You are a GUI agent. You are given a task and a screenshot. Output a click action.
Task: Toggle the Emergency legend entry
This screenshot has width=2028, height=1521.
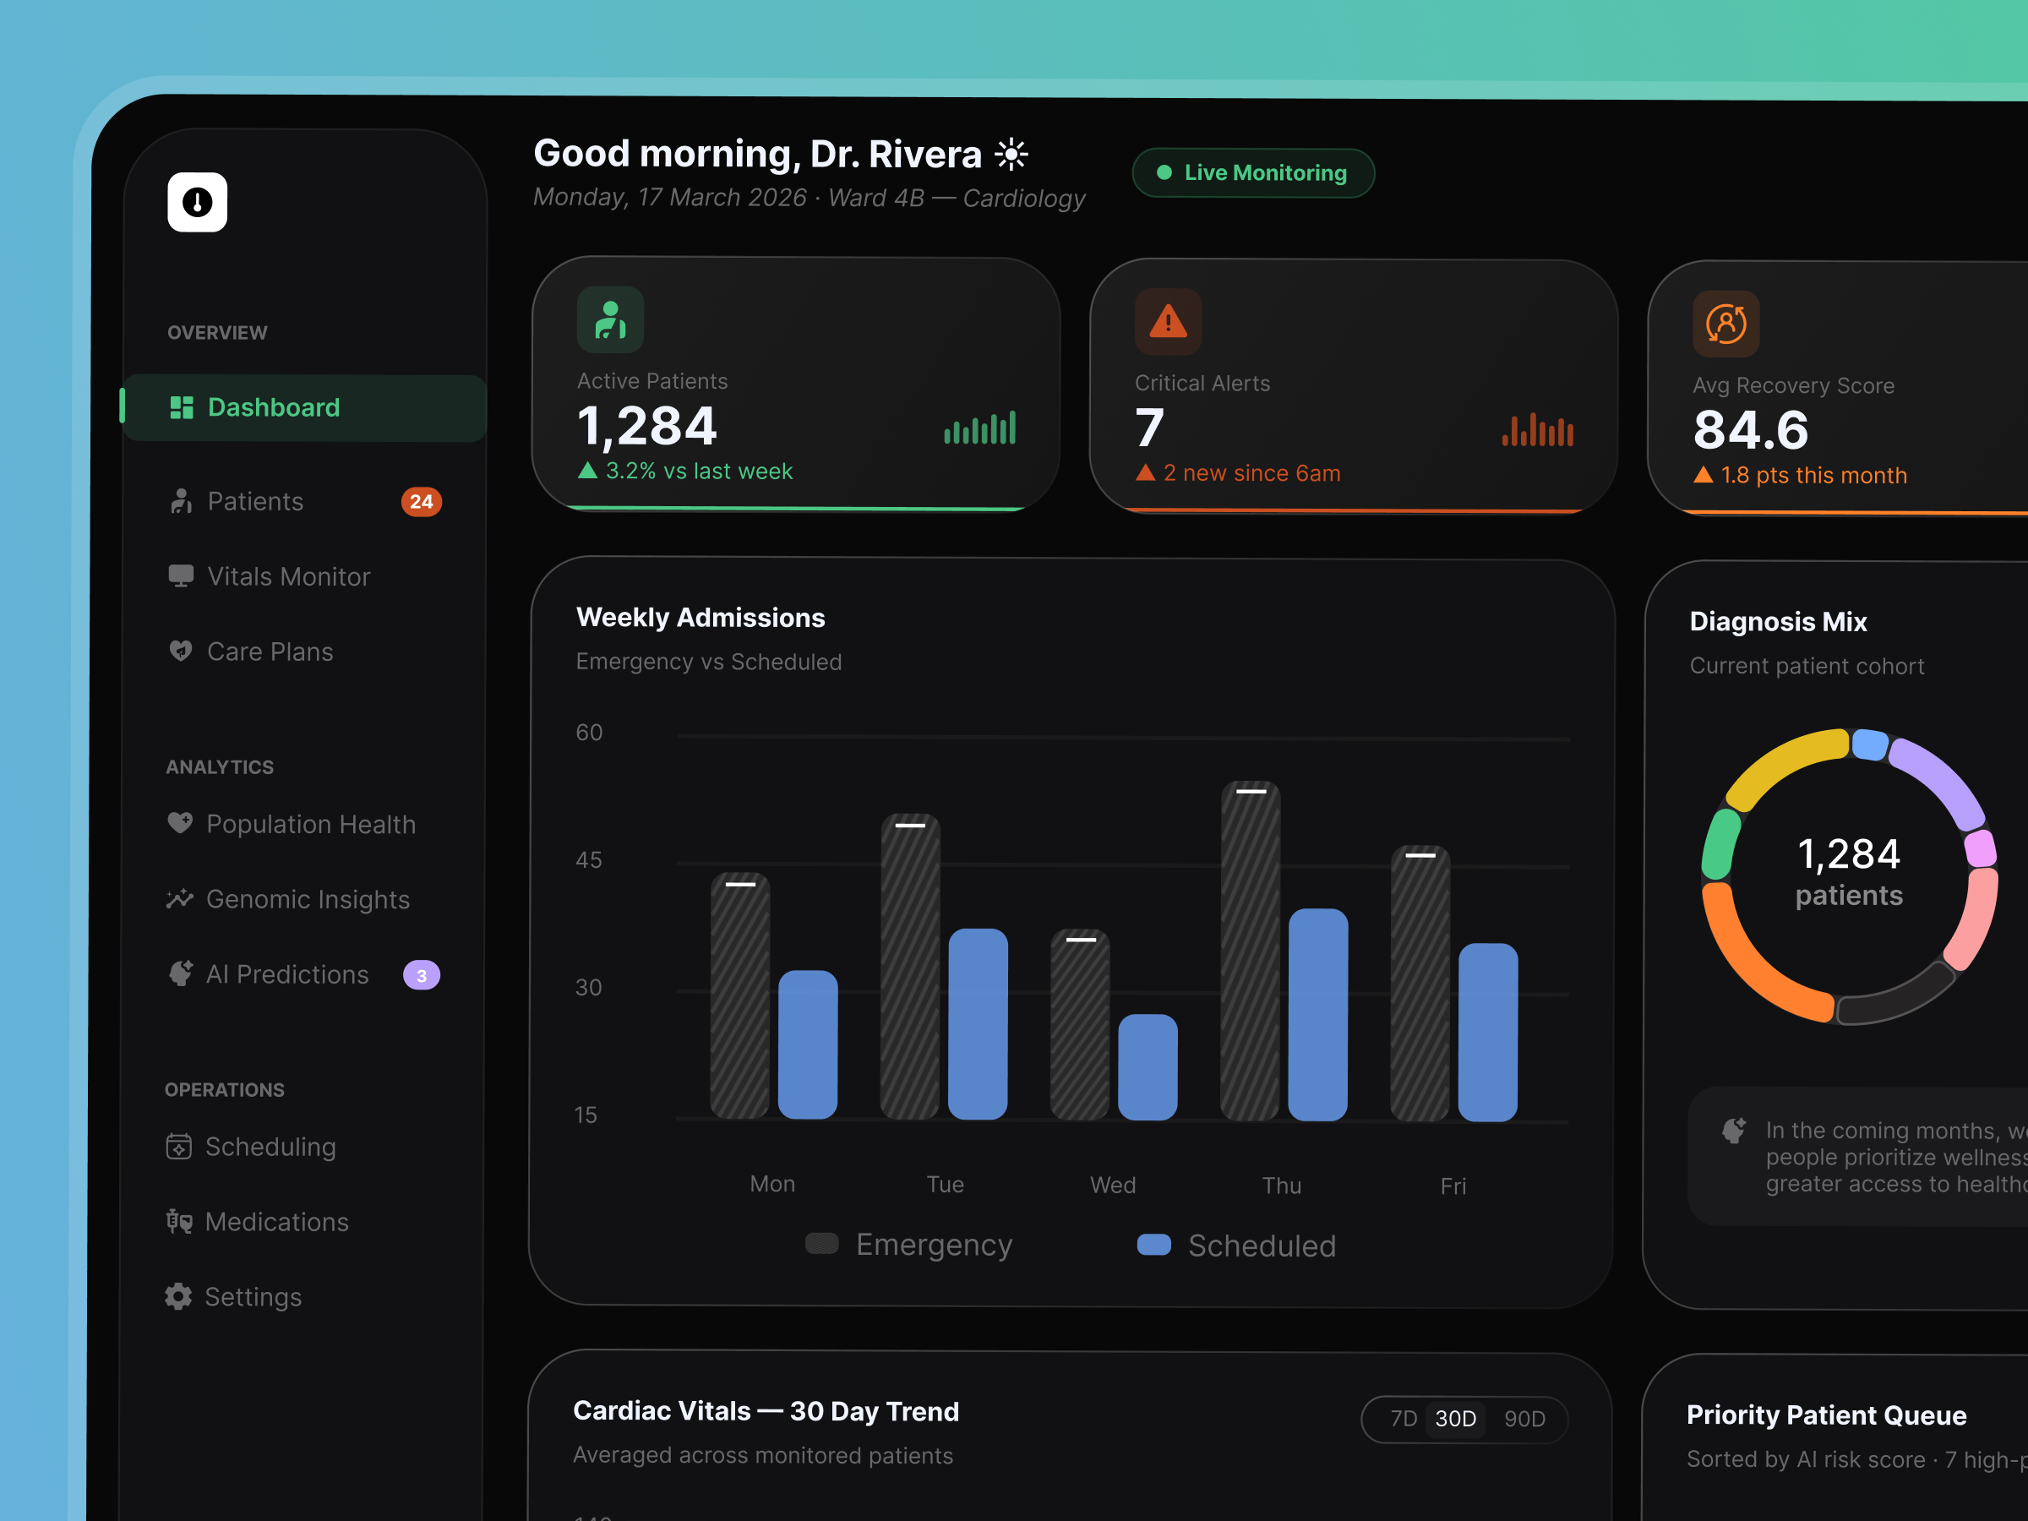[908, 1244]
